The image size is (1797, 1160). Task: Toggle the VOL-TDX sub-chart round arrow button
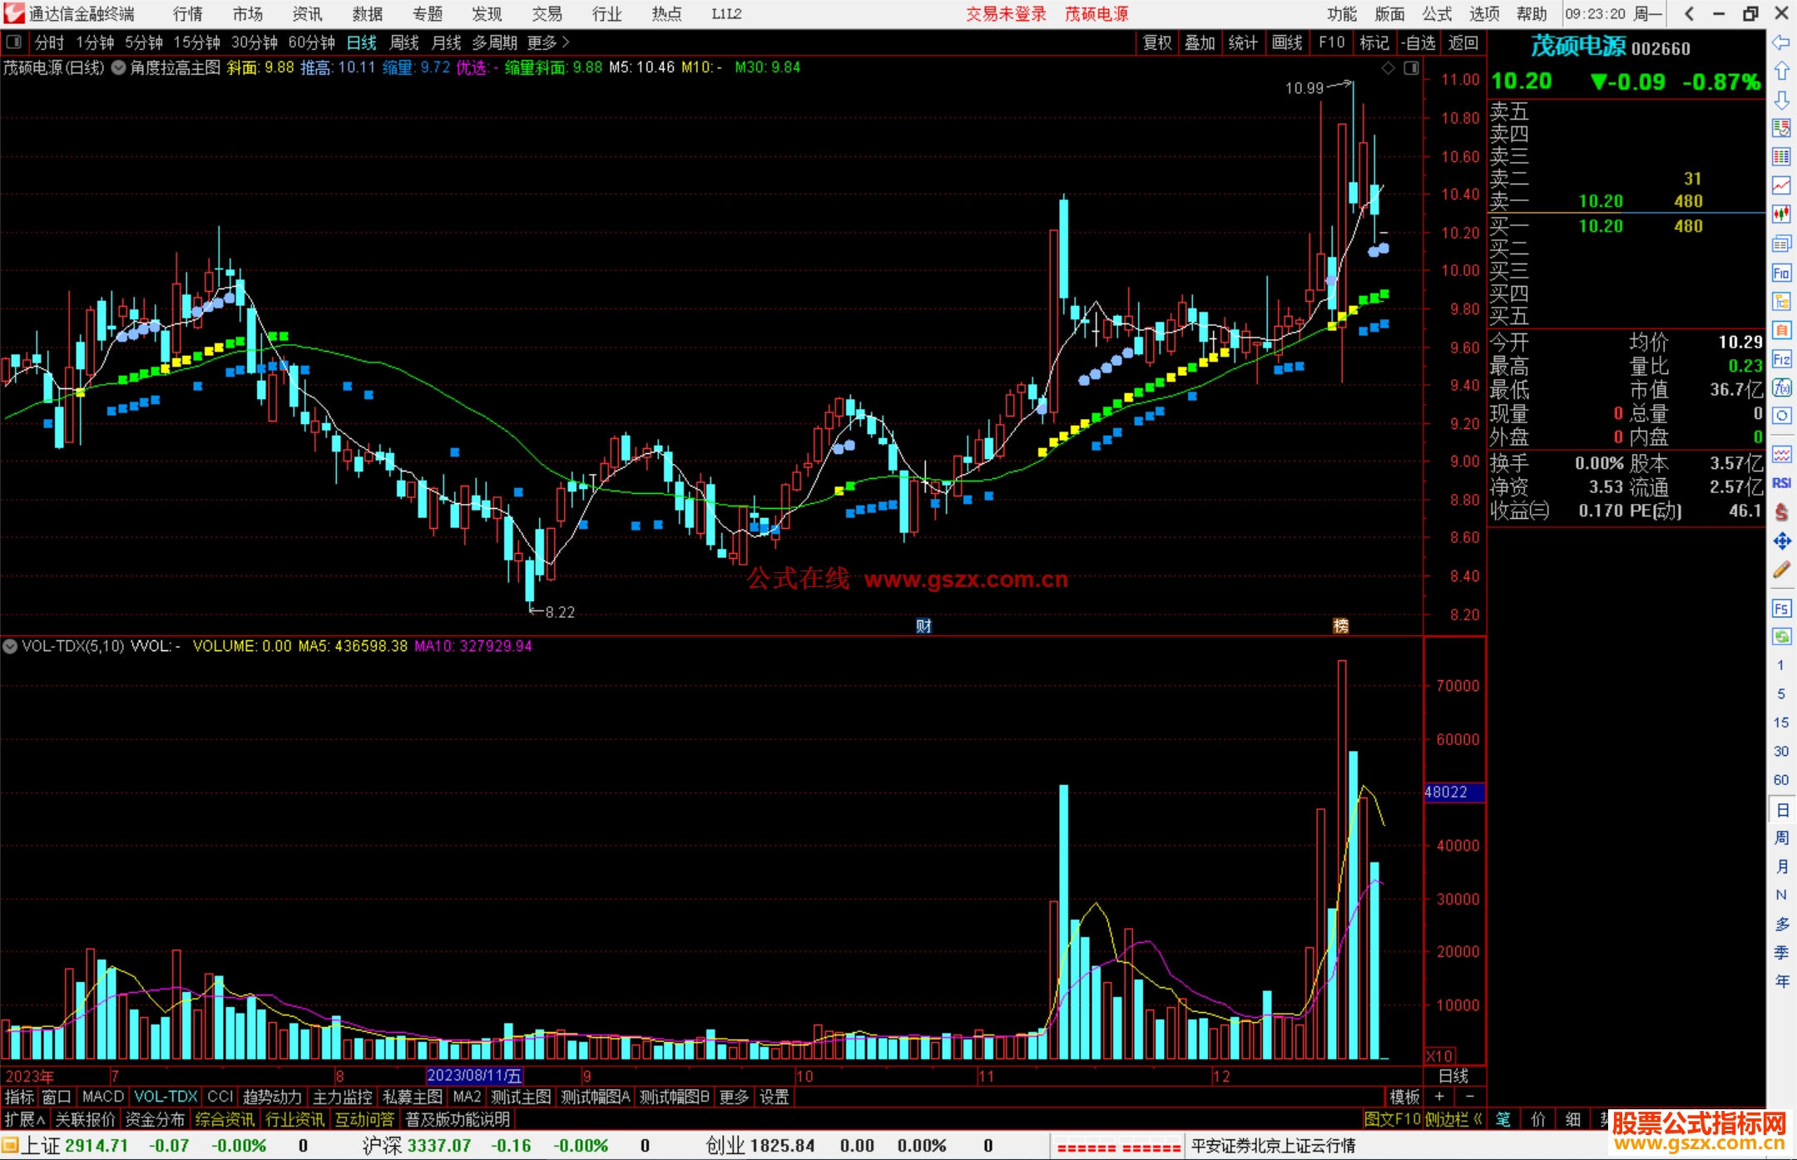coord(10,646)
